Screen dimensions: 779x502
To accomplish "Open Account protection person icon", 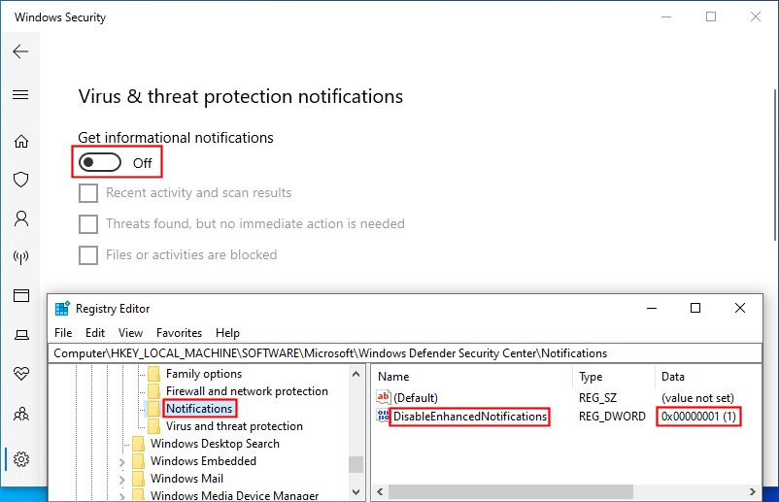I will click(20, 218).
